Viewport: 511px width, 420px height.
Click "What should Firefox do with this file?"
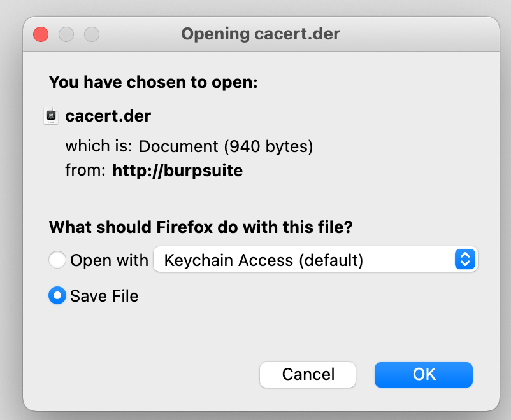click(x=201, y=227)
